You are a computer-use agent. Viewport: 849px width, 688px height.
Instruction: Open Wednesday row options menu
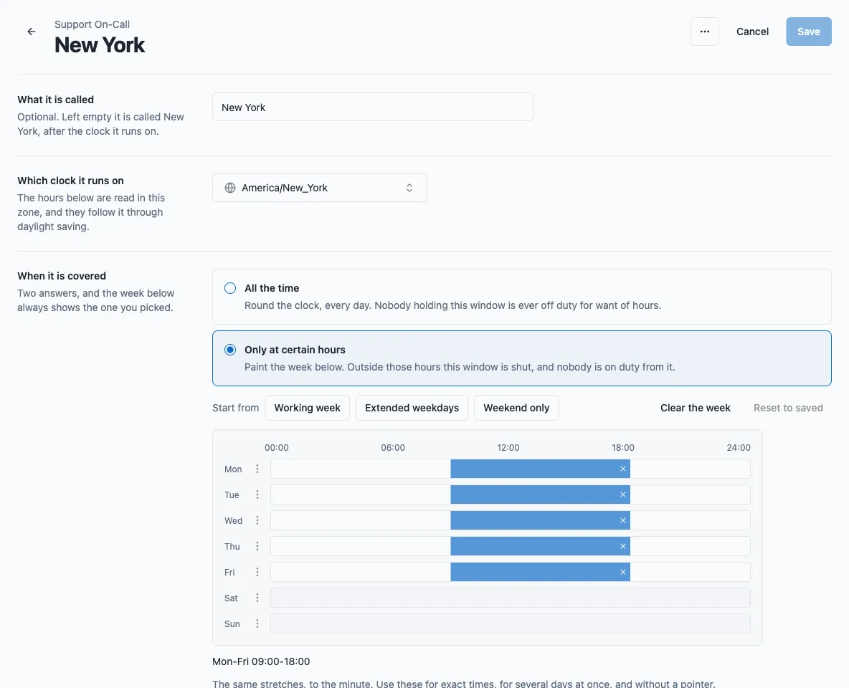coord(257,520)
